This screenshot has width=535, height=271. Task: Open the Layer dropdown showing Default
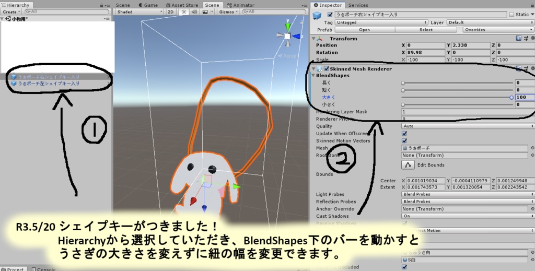(x=490, y=22)
